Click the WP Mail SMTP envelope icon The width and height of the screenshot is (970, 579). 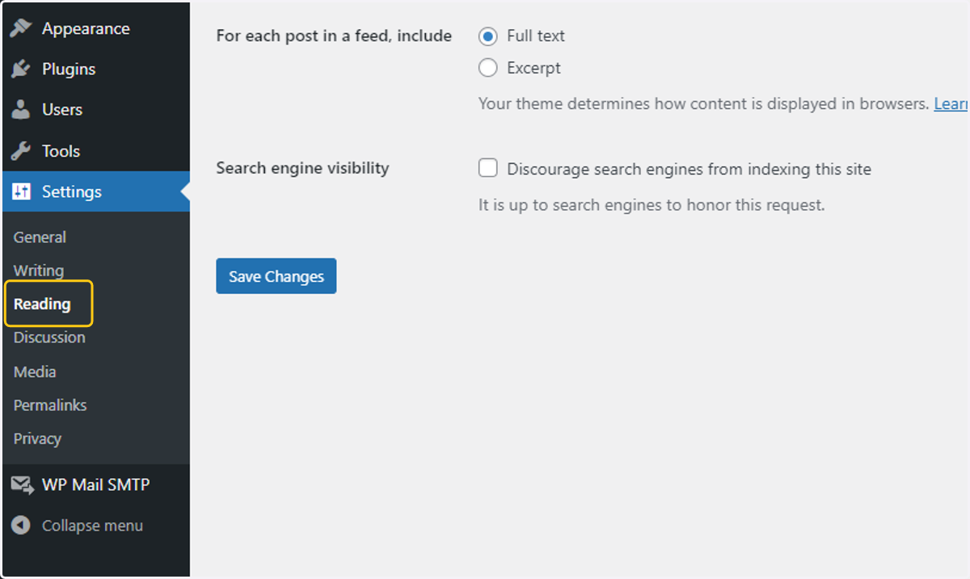[22, 485]
